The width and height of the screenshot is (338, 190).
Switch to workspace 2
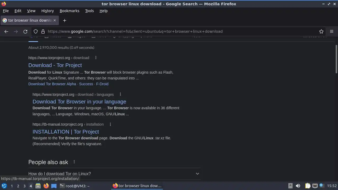point(18,186)
